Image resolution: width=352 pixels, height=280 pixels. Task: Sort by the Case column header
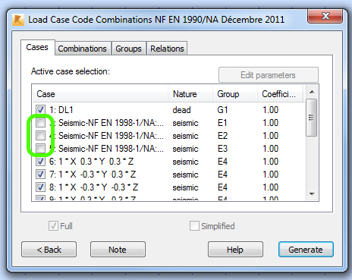(x=100, y=94)
